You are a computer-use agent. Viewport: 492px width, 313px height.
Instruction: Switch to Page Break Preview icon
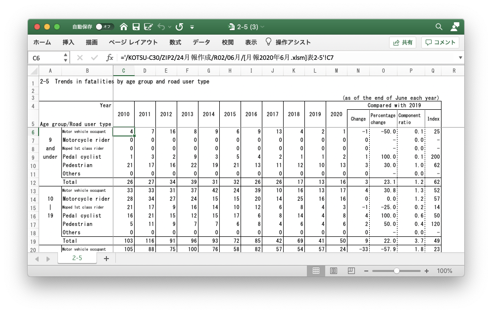[351, 270]
